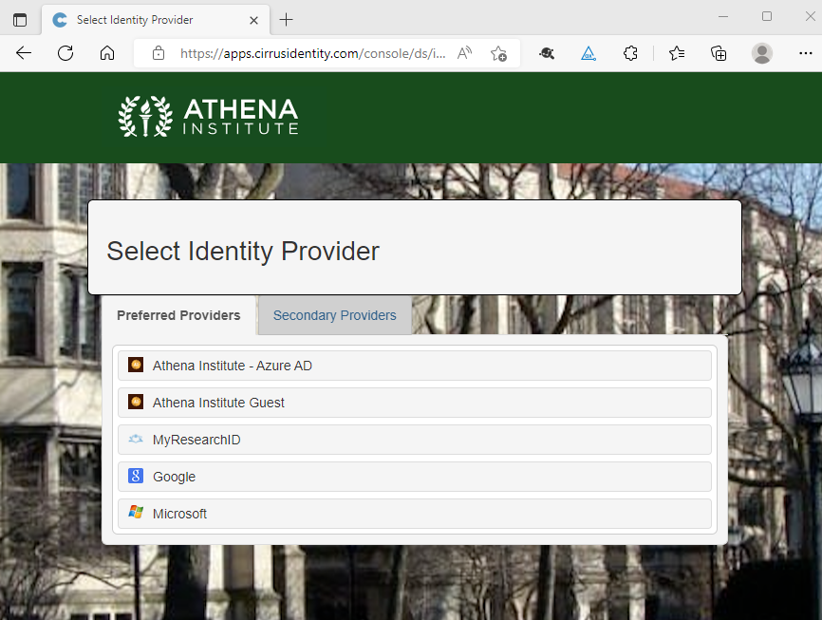Image resolution: width=822 pixels, height=620 pixels.
Task: Sign in with Microsoft
Action: pos(415,514)
